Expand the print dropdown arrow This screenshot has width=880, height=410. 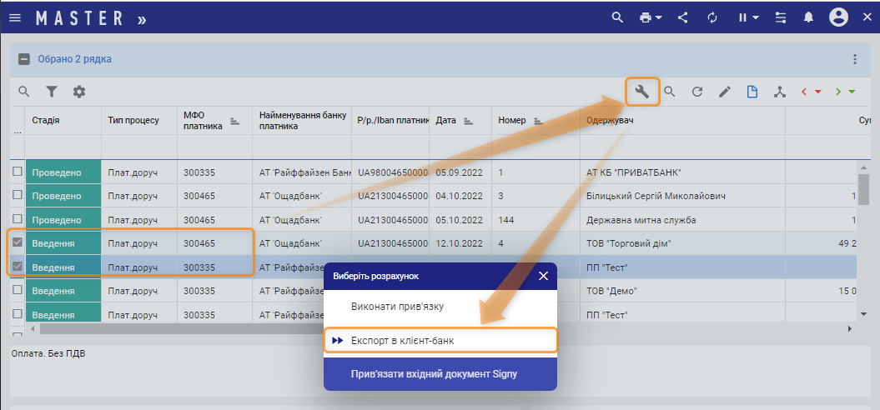pyautogui.click(x=659, y=17)
